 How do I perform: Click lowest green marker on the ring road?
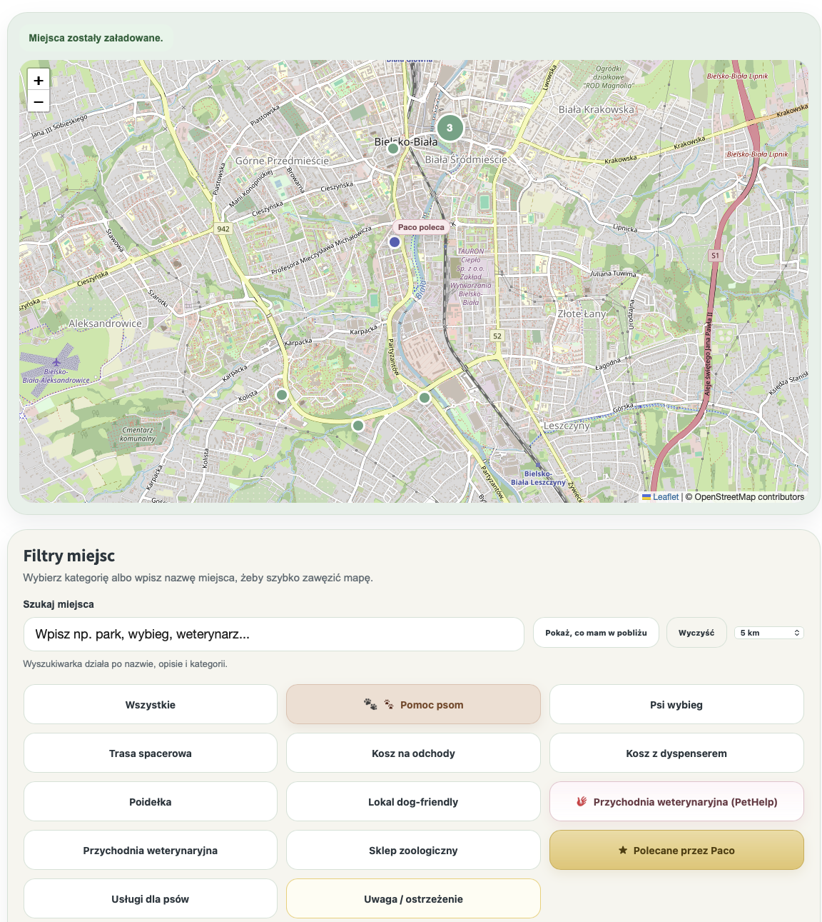pyautogui.click(x=358, y=426)
